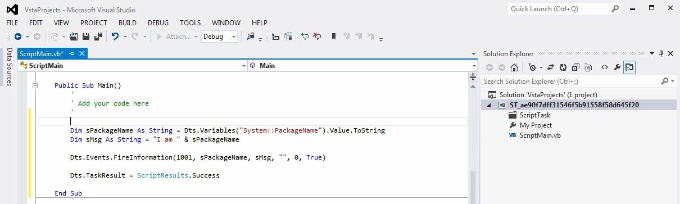Viewport: 680px width, 204px height.
Task: Open Pending Changes Filter dropdown arrow
Action: tap(541, 68)
